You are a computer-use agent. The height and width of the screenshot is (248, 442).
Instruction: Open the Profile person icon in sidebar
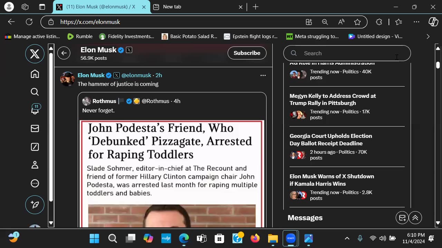click(35, 165)
